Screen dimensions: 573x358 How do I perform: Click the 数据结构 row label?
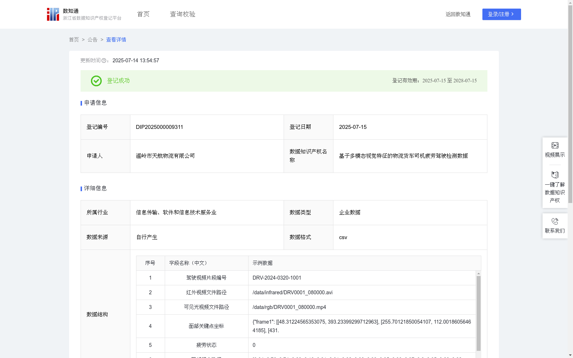click(97, 315)
